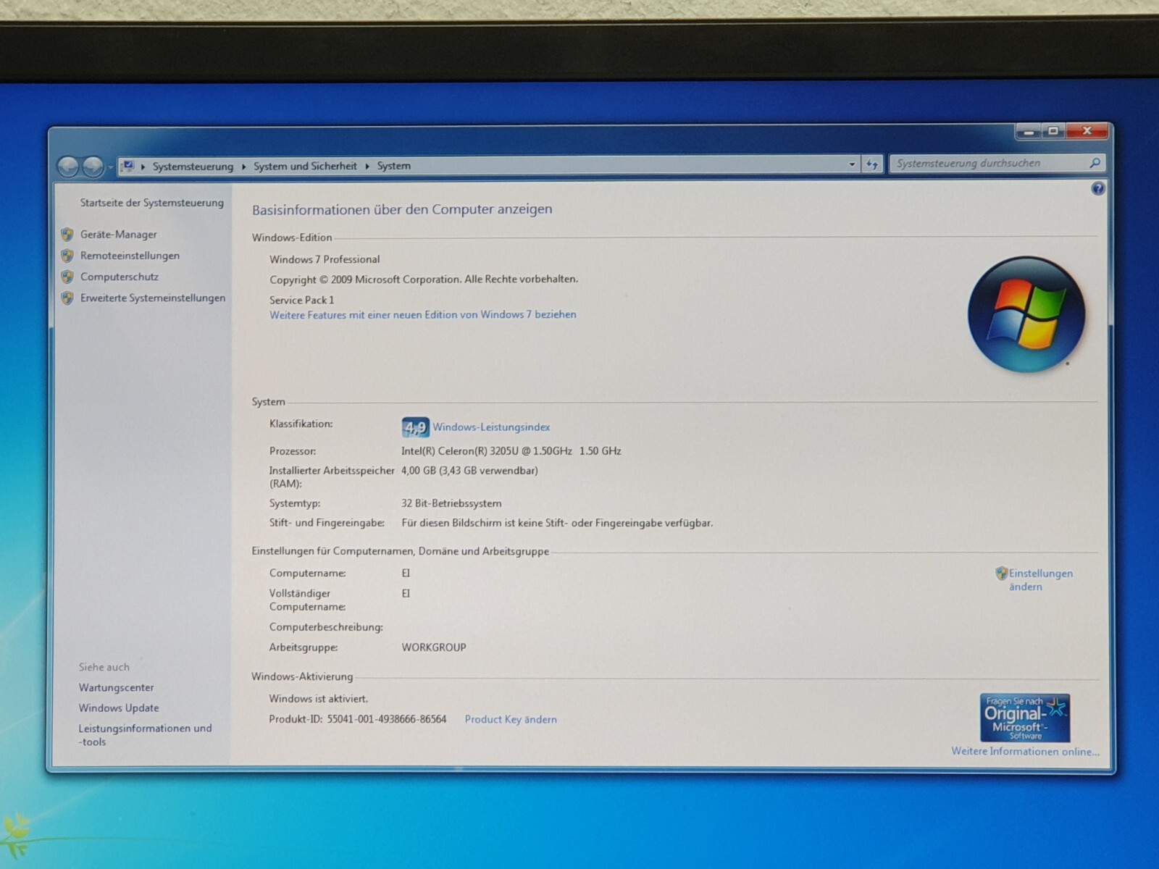Click the Einstellungen ändern link
Image resolution: width=1159 pixels, height=869 pixels.
pos(1041,580)
